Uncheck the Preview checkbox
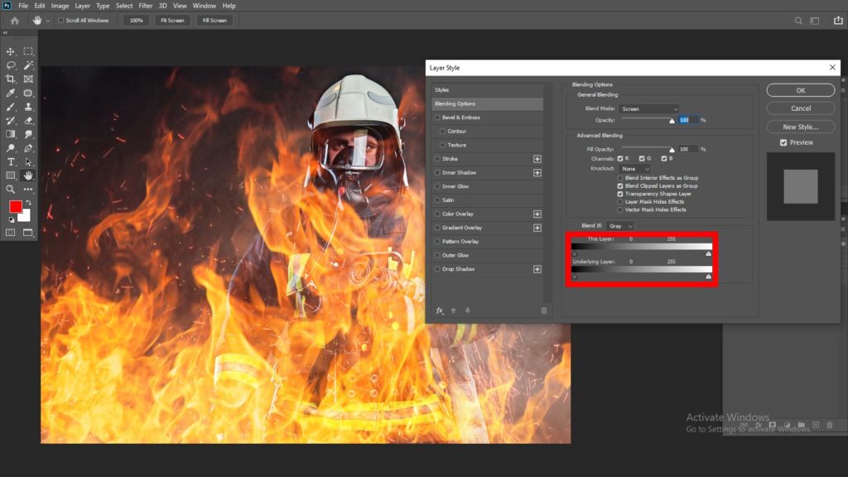Image resolution: width=848 pixels, height=477 pixels. point(783,142)
